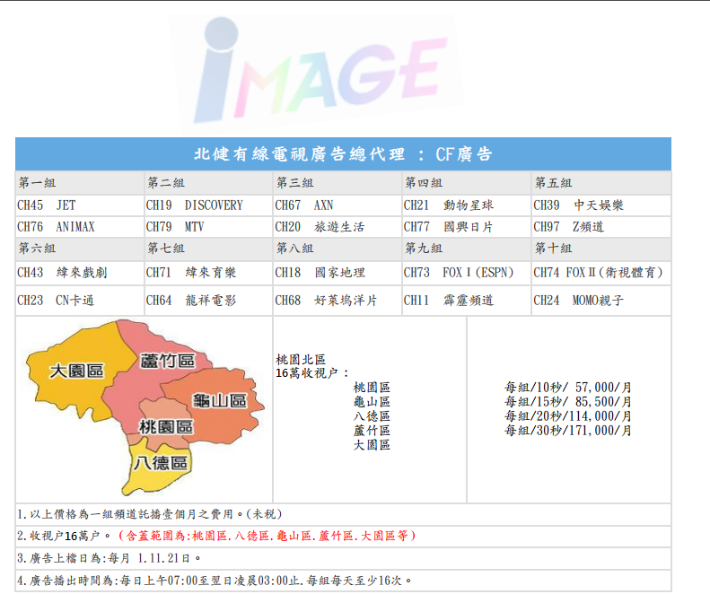Click the '第九組' group header cell

click(x=467, y=249)
